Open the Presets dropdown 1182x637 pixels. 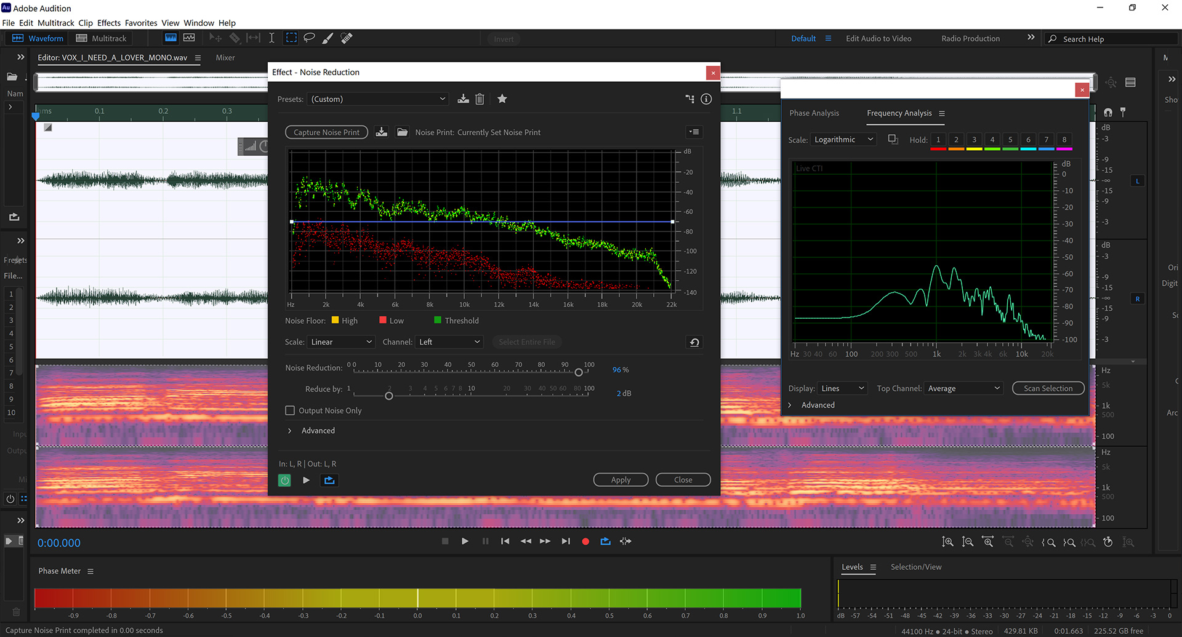pos(378,99)
